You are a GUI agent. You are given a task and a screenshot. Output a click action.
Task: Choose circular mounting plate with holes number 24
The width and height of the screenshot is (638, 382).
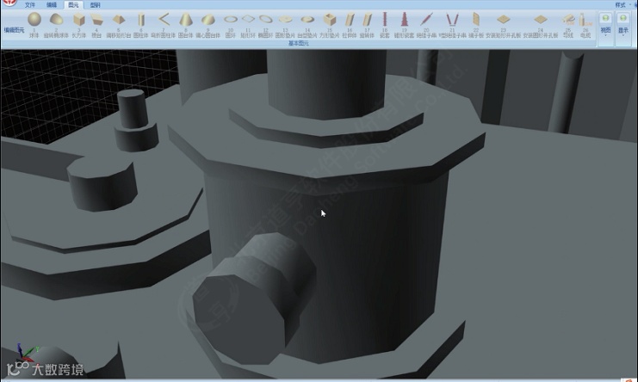pyautogui.click(x=541, y=24)
